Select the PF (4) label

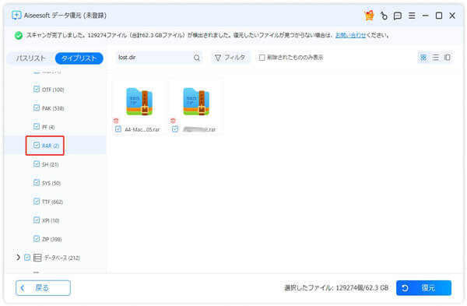(x=48, y=127)
